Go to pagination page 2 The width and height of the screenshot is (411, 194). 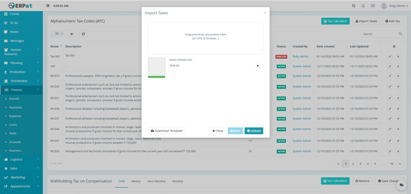tap(353, 164)
